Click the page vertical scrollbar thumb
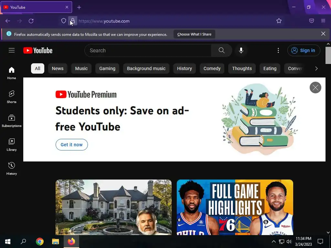 (x=328, y=55)
